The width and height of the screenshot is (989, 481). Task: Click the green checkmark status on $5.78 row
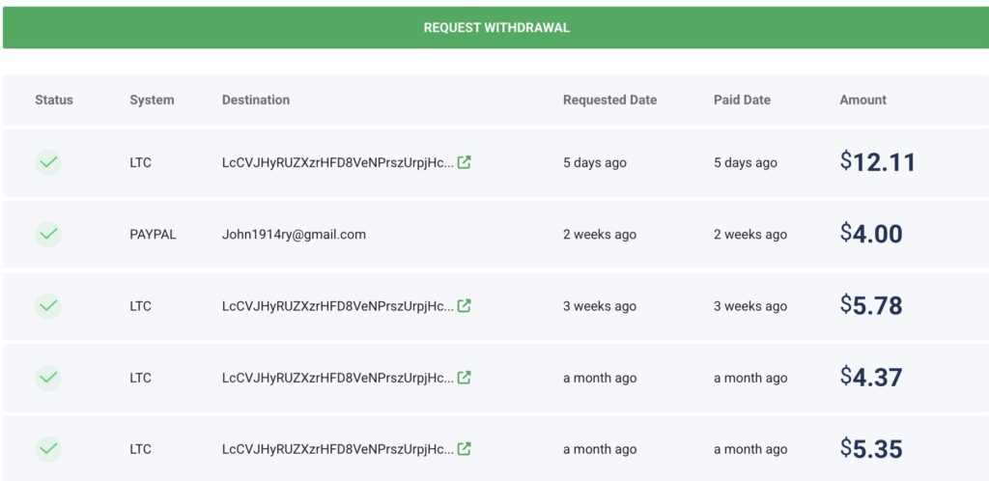[48, 305]
